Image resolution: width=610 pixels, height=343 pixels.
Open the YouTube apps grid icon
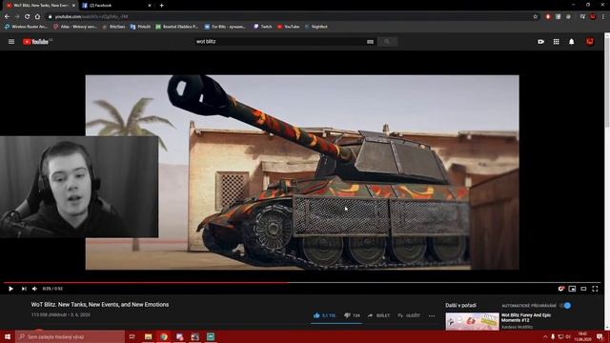click(557, 42)
